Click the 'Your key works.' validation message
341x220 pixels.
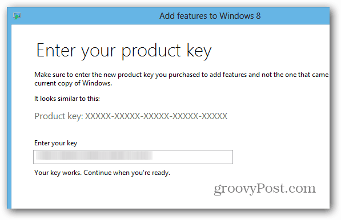point(58,173)
